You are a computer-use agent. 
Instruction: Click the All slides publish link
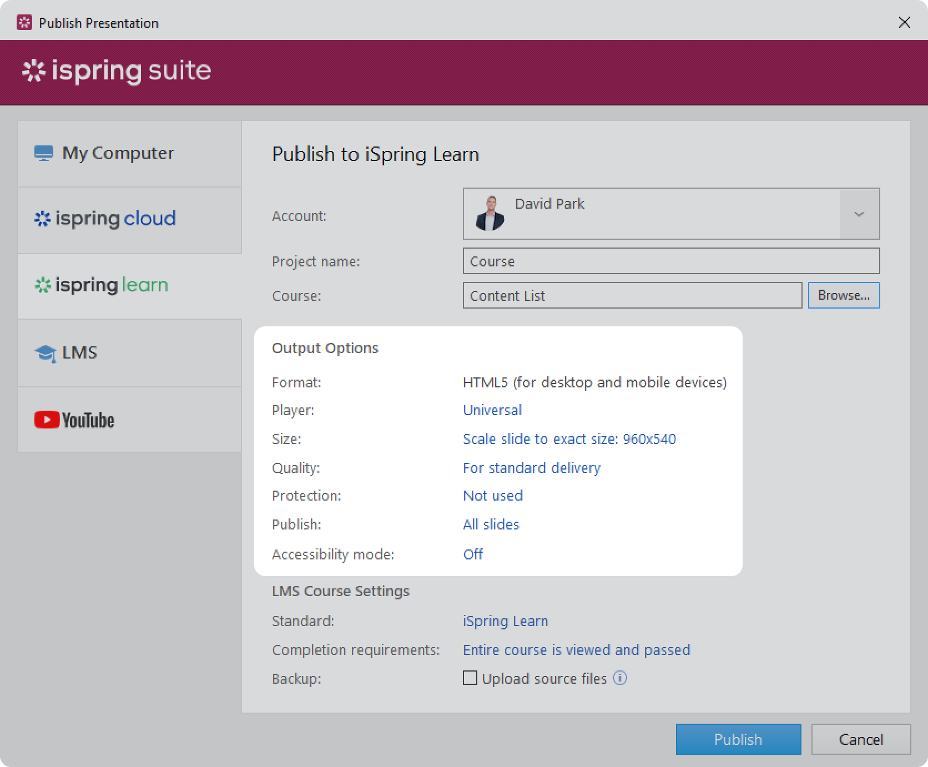[x=491, y=524]
